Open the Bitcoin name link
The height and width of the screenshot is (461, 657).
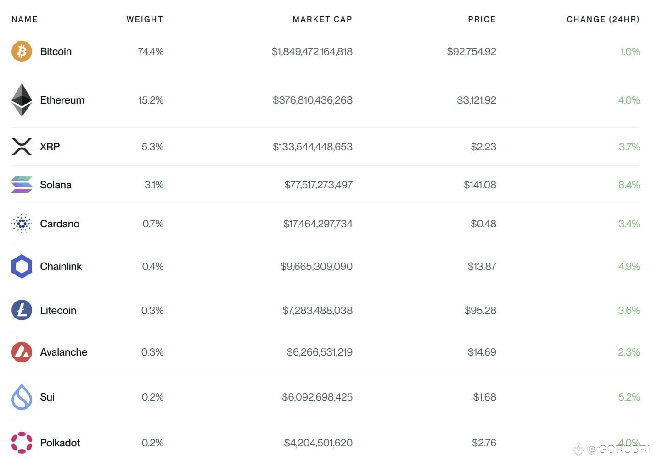tap(56, 51)
